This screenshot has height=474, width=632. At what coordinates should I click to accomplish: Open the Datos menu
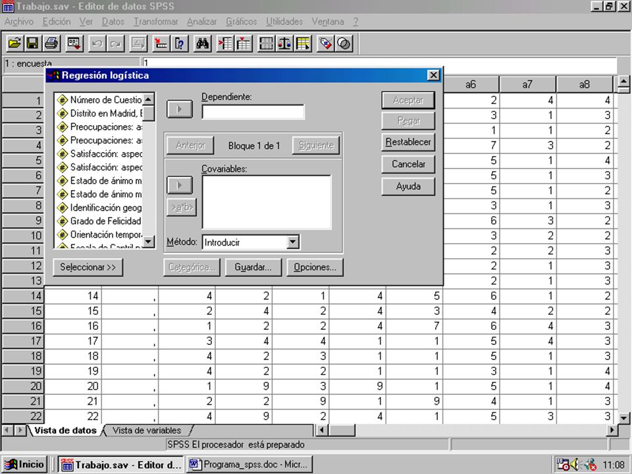click(113, 22)
